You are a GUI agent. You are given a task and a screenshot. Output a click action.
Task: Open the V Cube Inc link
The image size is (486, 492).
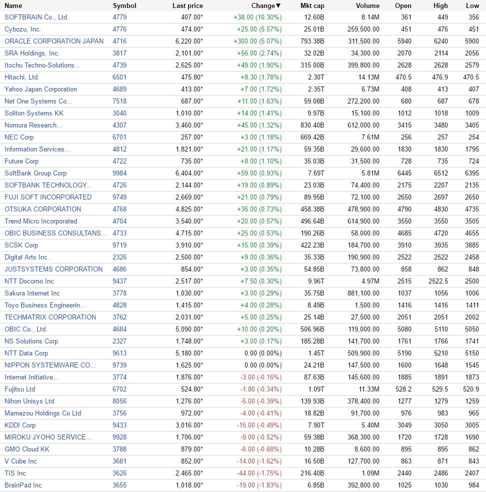[20, 461]
